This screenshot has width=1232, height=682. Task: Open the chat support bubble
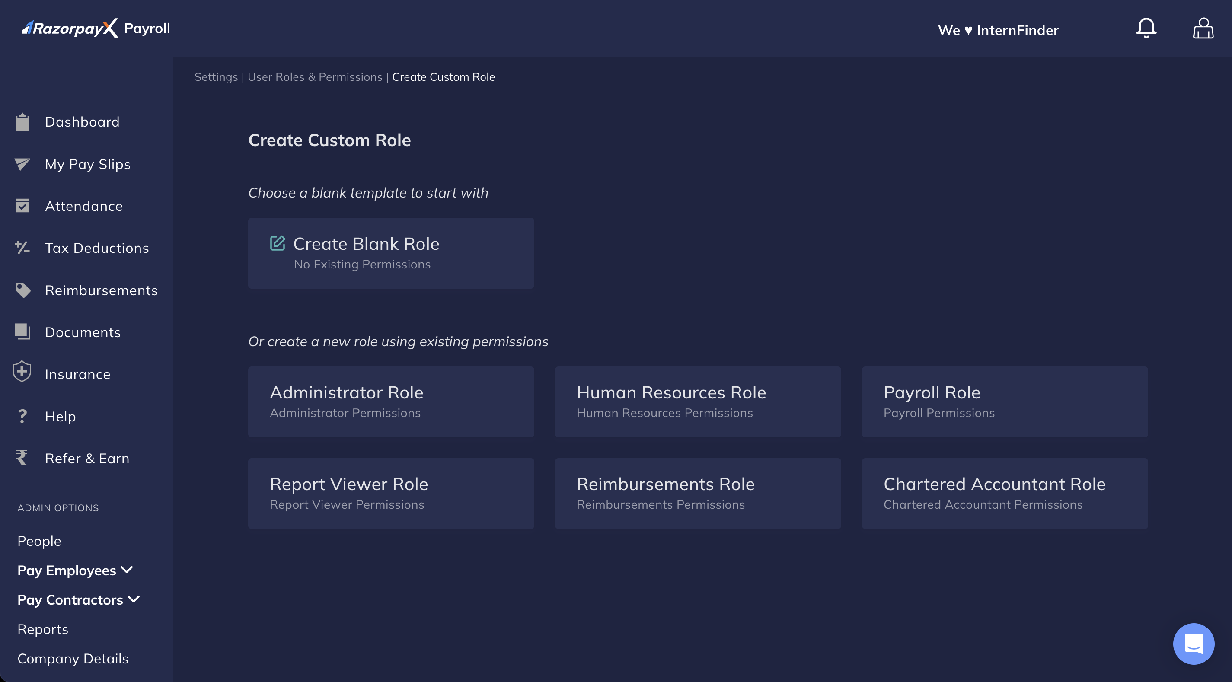coord(1193,644)
